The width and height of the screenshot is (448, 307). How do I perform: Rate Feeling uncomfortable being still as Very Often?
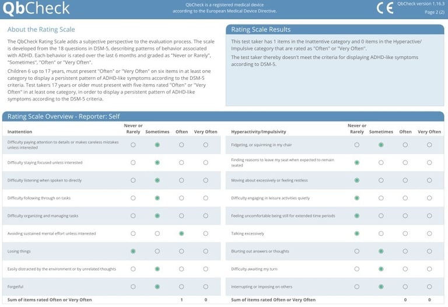tap(429, 215)
